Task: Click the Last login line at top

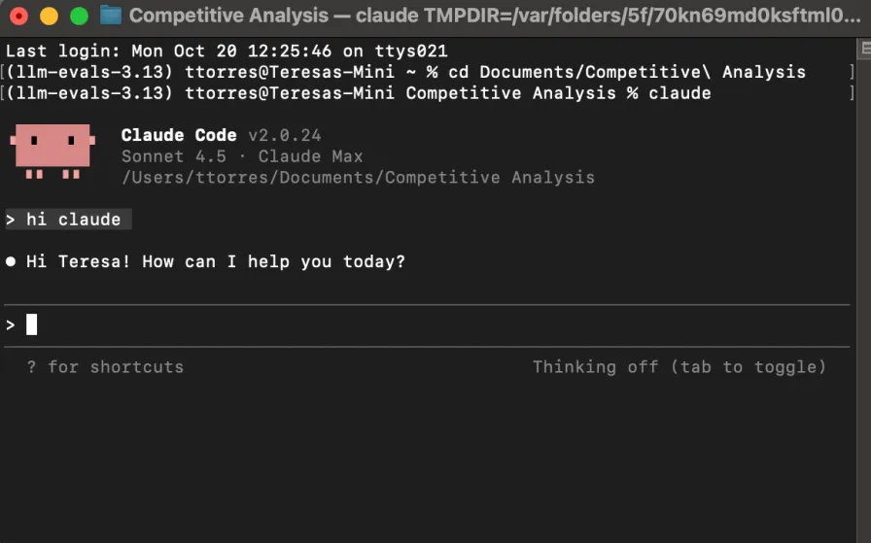Action: (x=226, y=51)
